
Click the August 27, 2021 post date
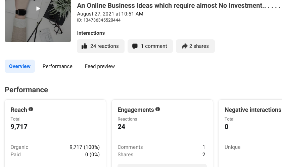click(110, 14)
